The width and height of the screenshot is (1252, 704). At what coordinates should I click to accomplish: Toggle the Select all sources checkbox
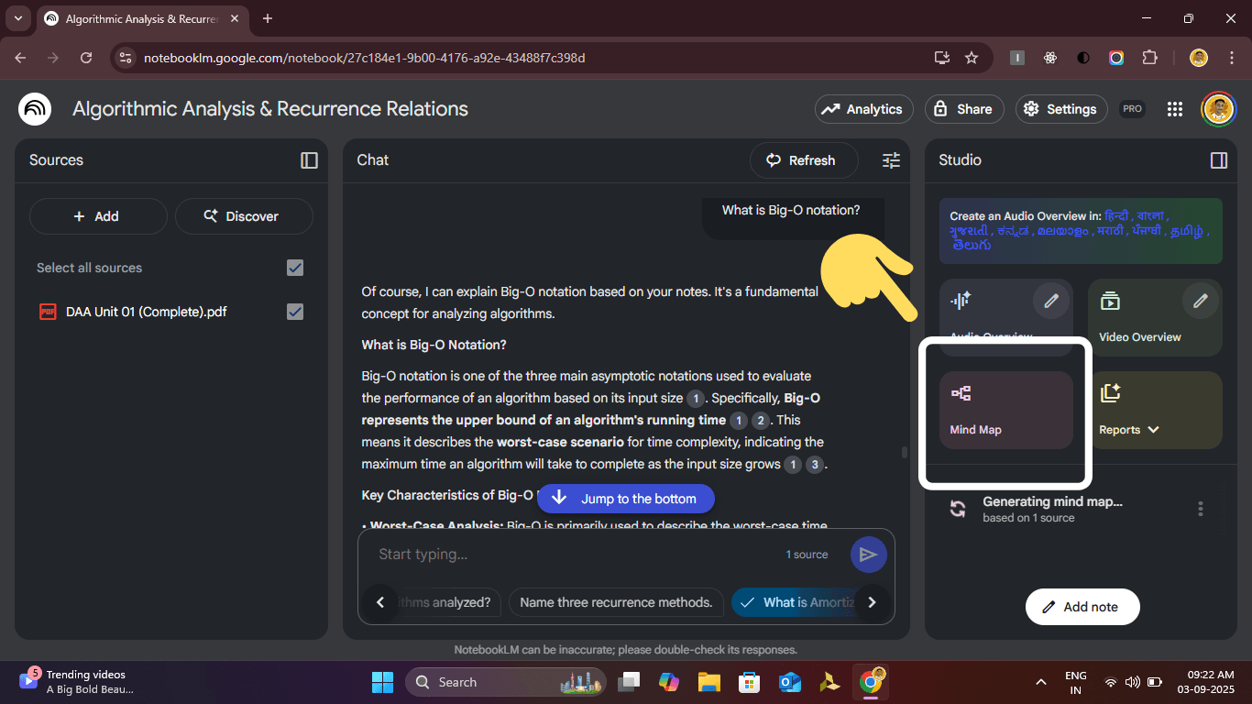295,268
